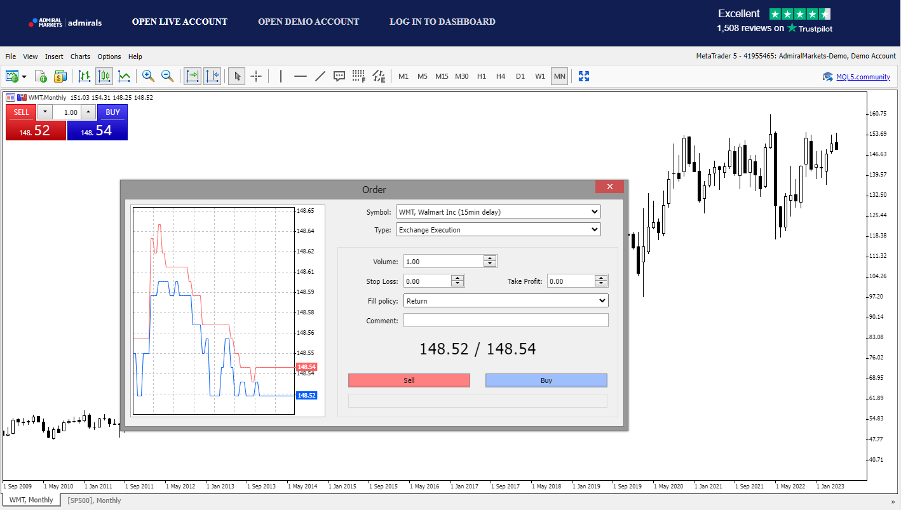Select the text label comment tool
Viewport: 901px width, 510px height.
point(339,76)
